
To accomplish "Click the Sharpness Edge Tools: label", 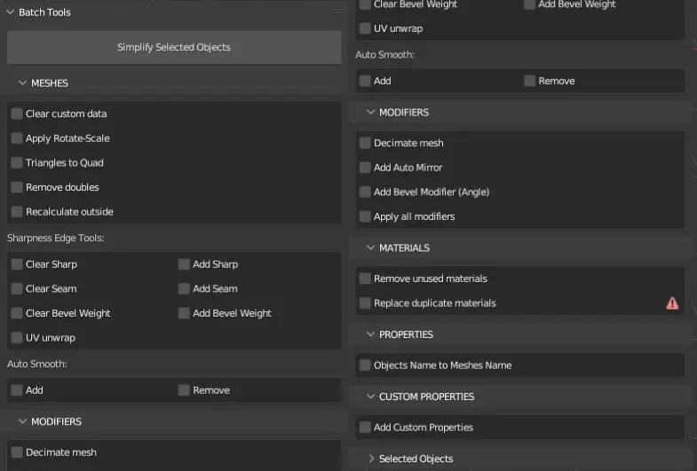I will (x=56, y=238).
